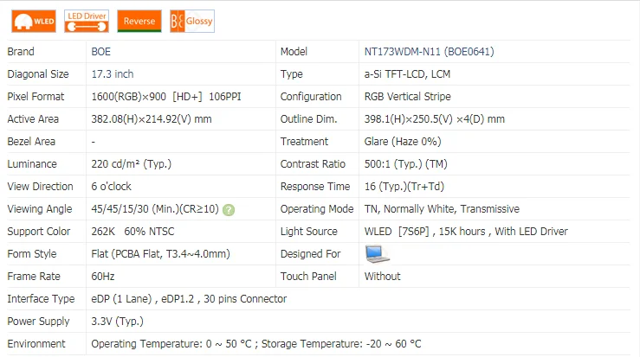The width and height of the screenshot is (640, 357).
Task: Click the Frame Rate label
Action: pos(34,277)
